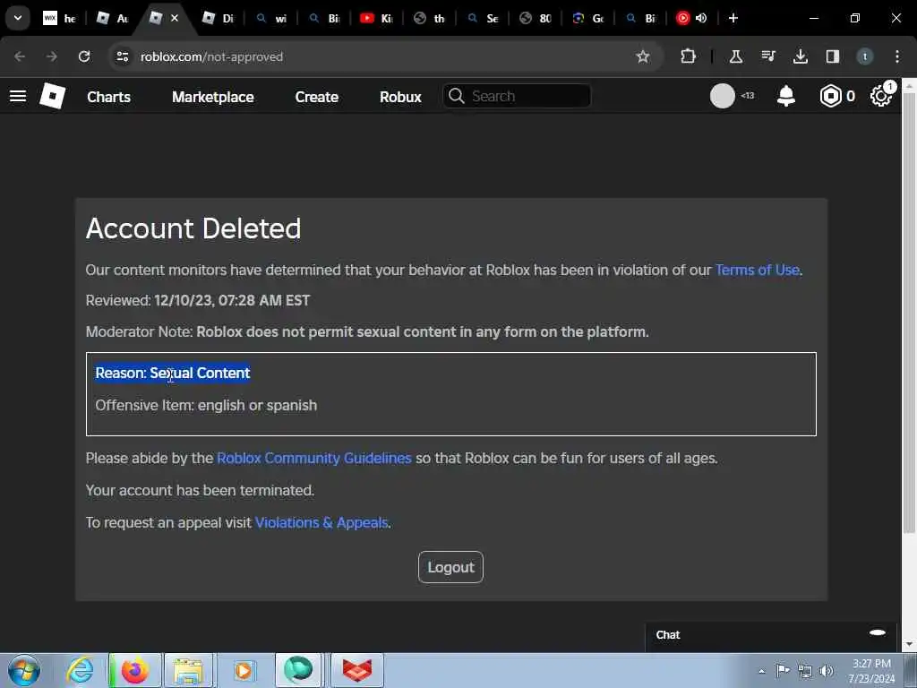This screenshot has height=688, width=917.
Task: Switch to the '80' tab
Action: 536,18
